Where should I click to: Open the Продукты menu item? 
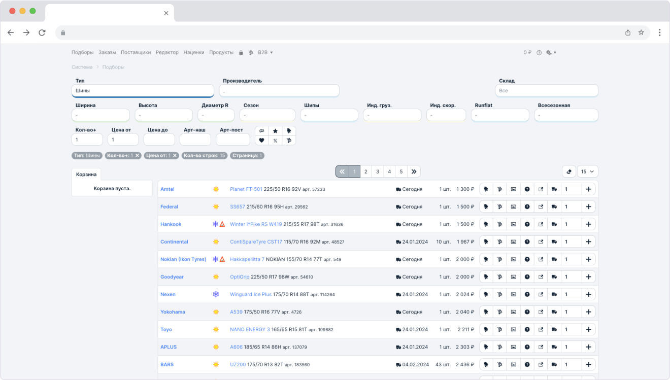coord(221,52)
